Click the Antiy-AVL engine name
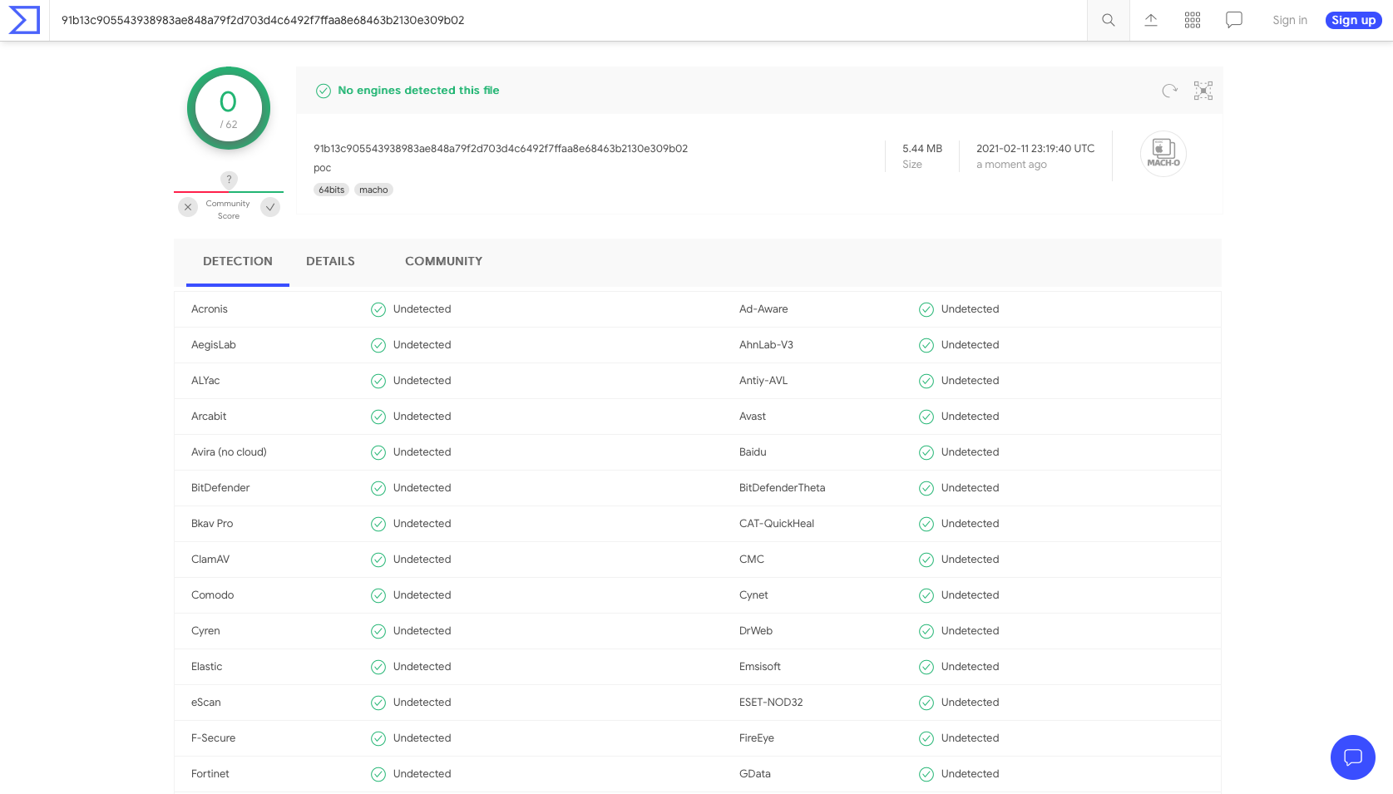Screen dimensions: 1393x794 (x=763, y=381)
